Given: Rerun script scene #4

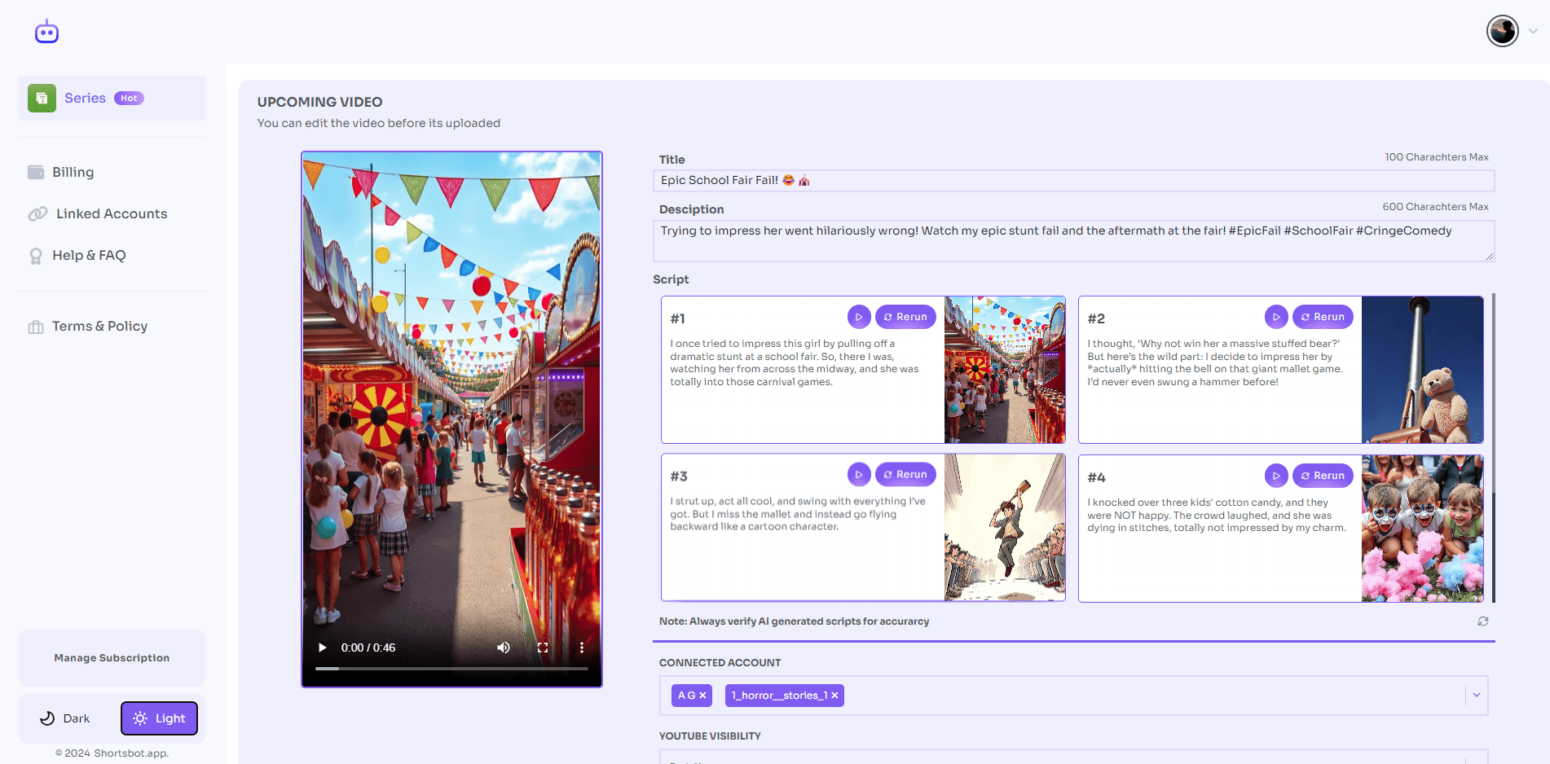Looking at the screenshot, I should (1323, 476).
